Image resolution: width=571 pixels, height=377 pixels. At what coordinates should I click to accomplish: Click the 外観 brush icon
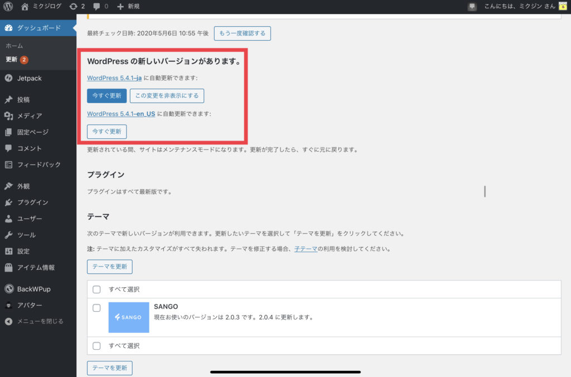[8, 186]
